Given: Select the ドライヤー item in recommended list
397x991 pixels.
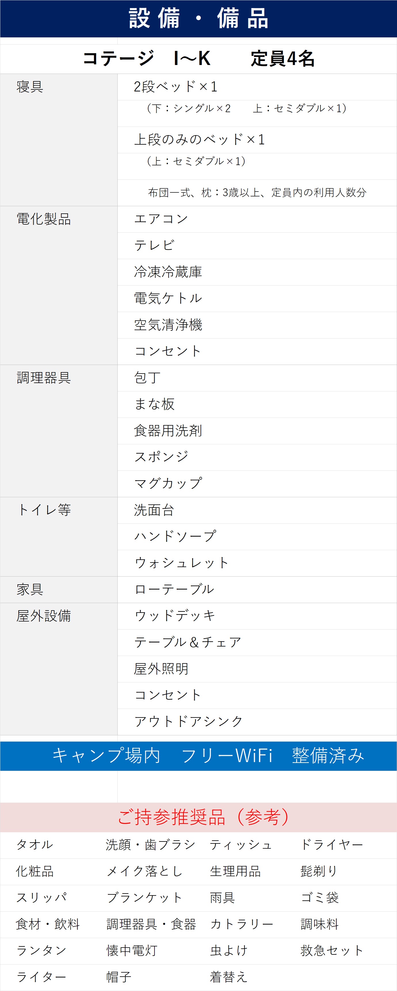Looking at the screenshot, I should pos(332,845).
